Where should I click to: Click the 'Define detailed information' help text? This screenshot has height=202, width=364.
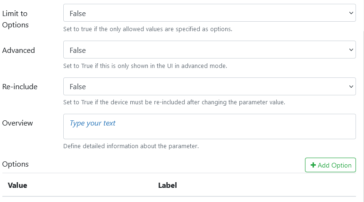[x=131, y=146]
